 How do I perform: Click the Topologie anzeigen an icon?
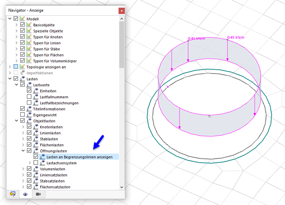22,67
